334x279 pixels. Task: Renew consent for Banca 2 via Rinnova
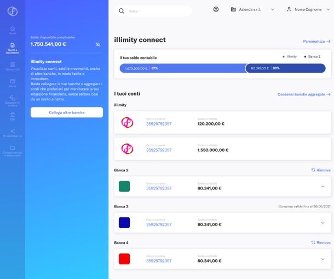321,170
